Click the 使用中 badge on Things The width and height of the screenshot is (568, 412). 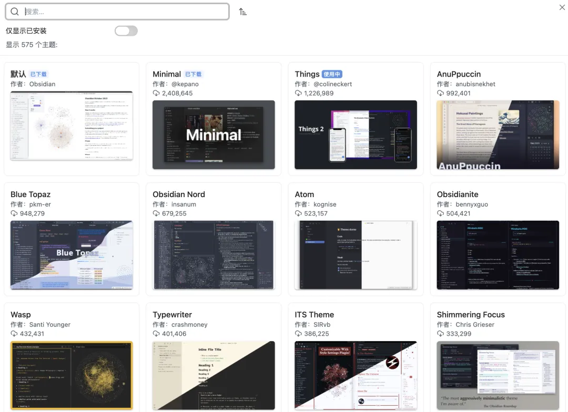pyautogui.click(x=332, y=74)
